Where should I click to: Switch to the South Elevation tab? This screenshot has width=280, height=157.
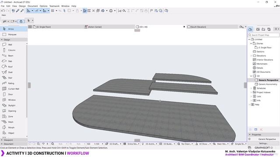click(x=212, y=27)
